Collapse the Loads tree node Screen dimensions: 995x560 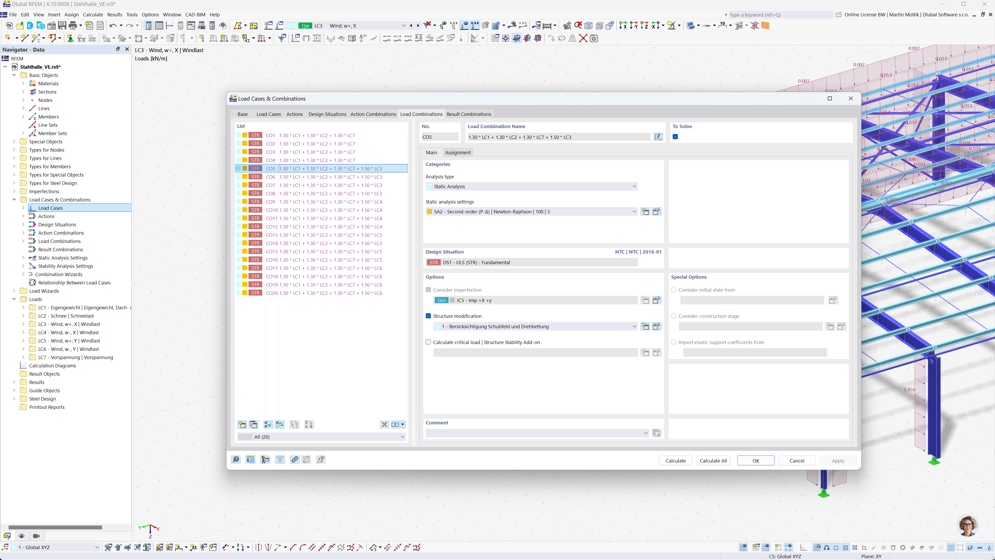click(x=14, y=299)
